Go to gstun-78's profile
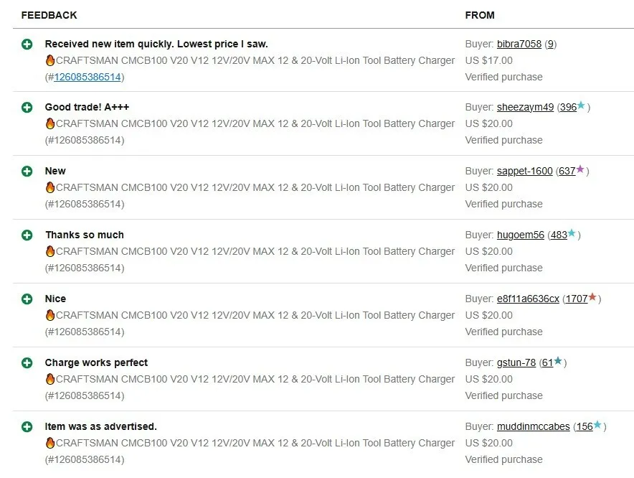 516,363
